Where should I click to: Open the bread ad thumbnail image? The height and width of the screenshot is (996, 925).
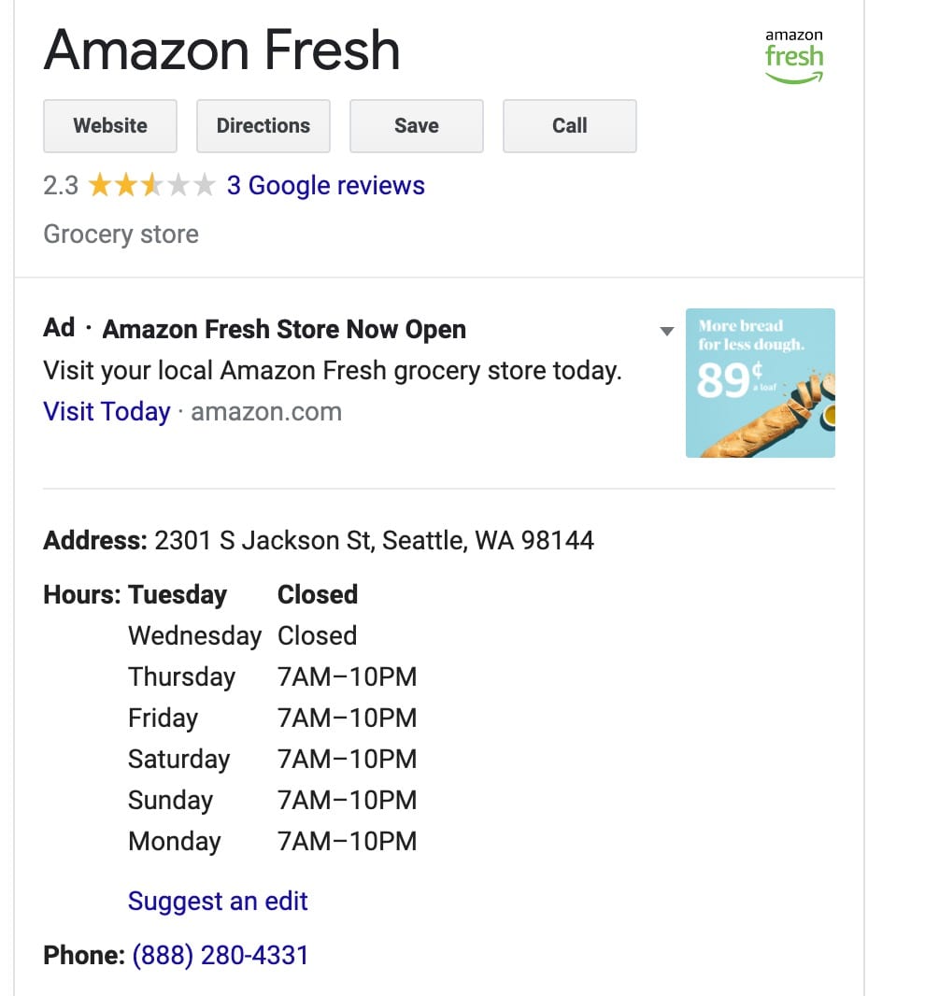[760, 382]
